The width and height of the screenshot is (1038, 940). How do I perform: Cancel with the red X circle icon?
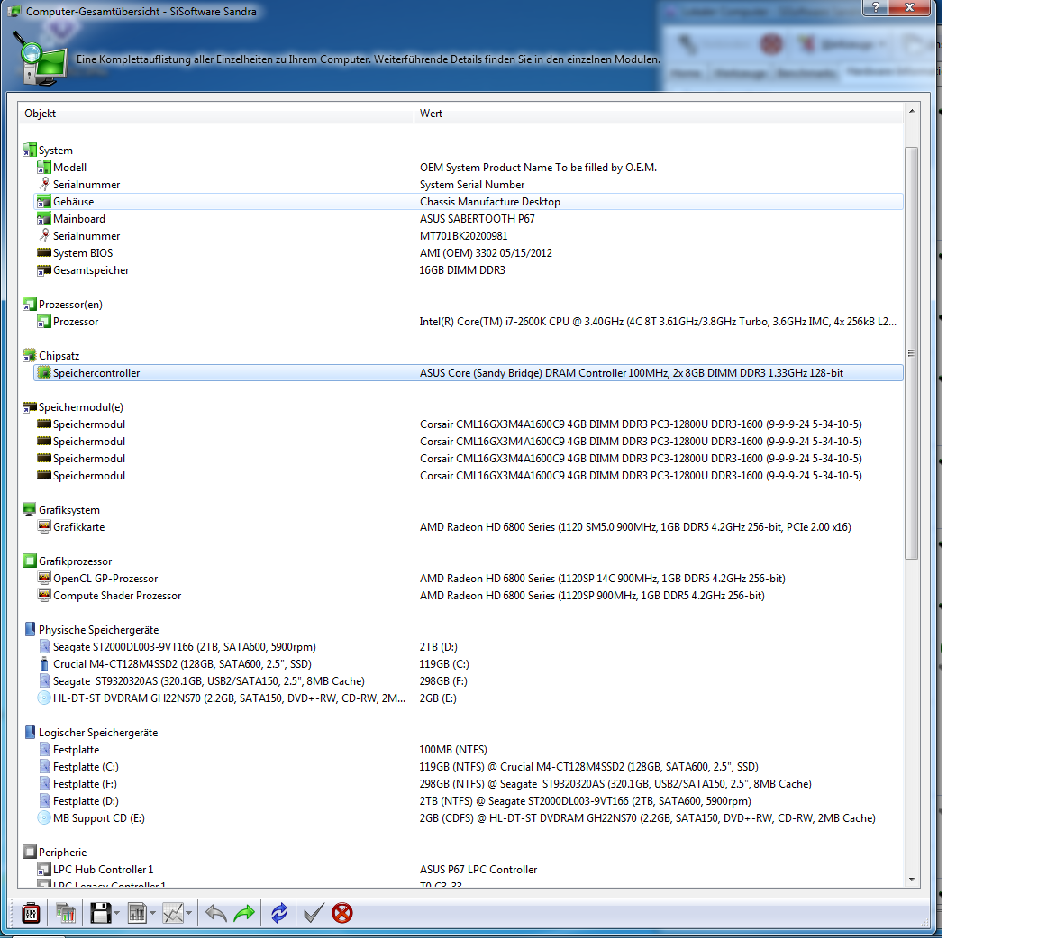coord(342,914)
